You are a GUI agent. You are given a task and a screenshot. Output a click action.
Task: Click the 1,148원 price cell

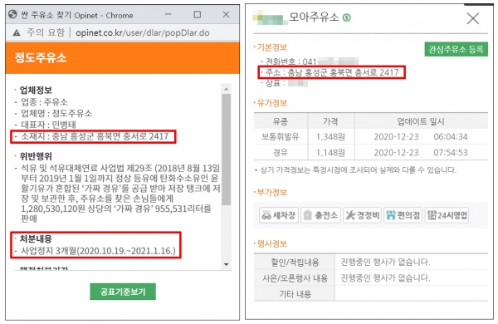[330, 153]
